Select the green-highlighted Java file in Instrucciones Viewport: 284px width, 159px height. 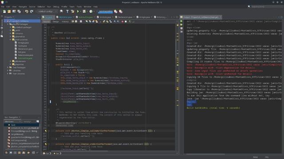click(25, 58)
